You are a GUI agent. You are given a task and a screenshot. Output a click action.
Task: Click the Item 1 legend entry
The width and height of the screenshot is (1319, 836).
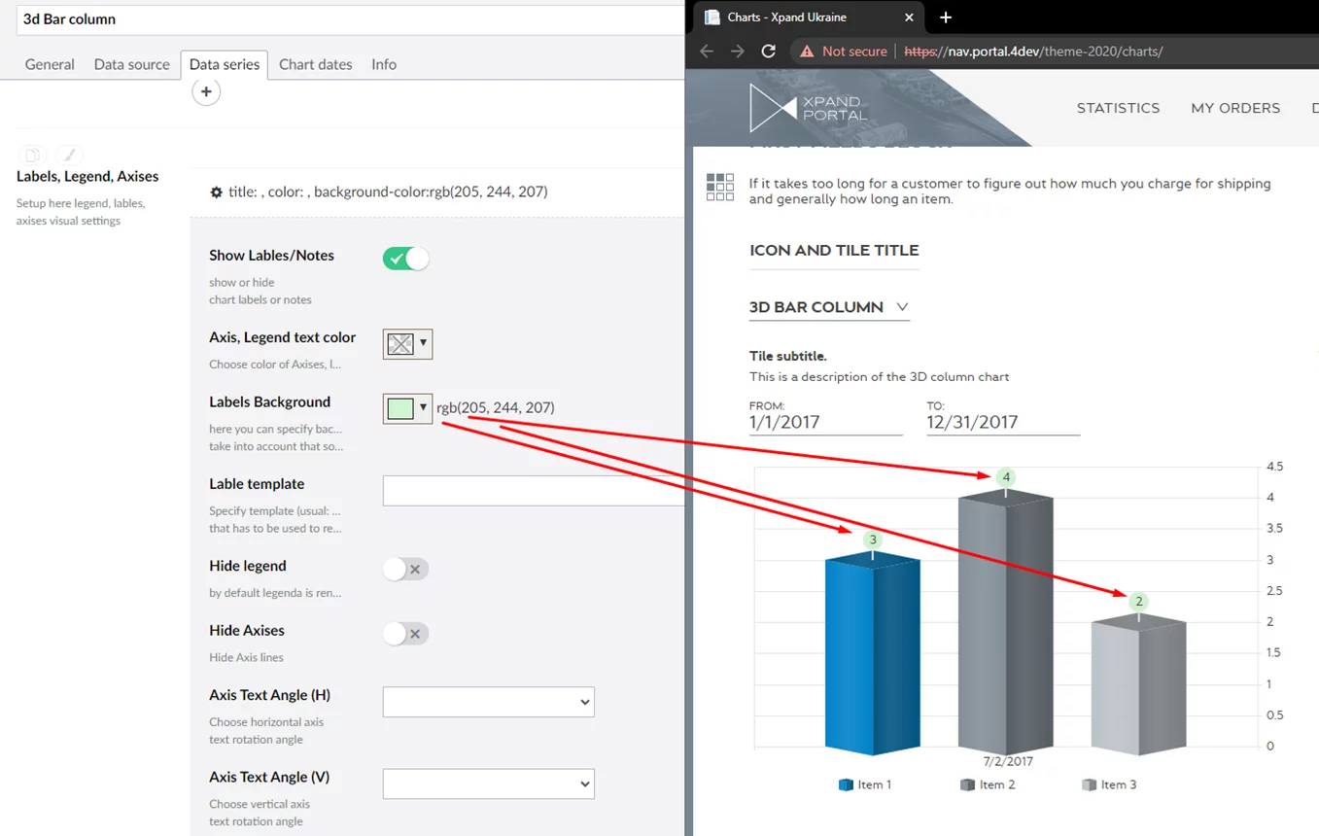(864, 784)
